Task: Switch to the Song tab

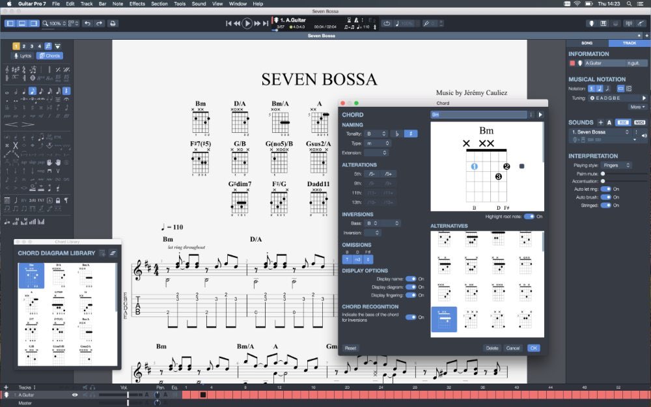Action: (x=587, y=43)
